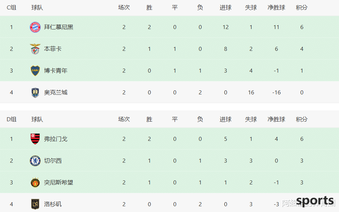Sort group C by 积分 column header
The height and width of the screenshot is (212, 339).
tap(302, 8)
